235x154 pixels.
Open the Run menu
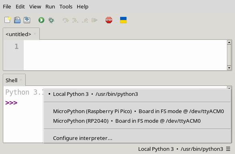50,6
